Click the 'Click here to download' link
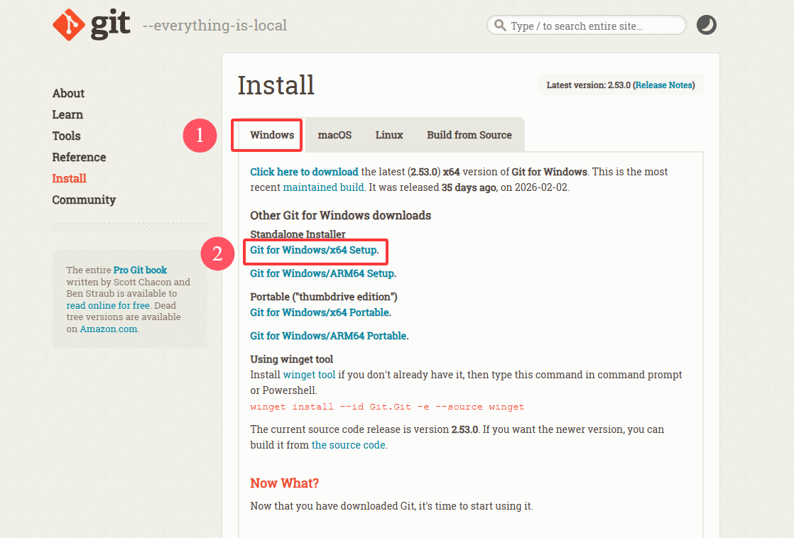 [x=304, y=172]
